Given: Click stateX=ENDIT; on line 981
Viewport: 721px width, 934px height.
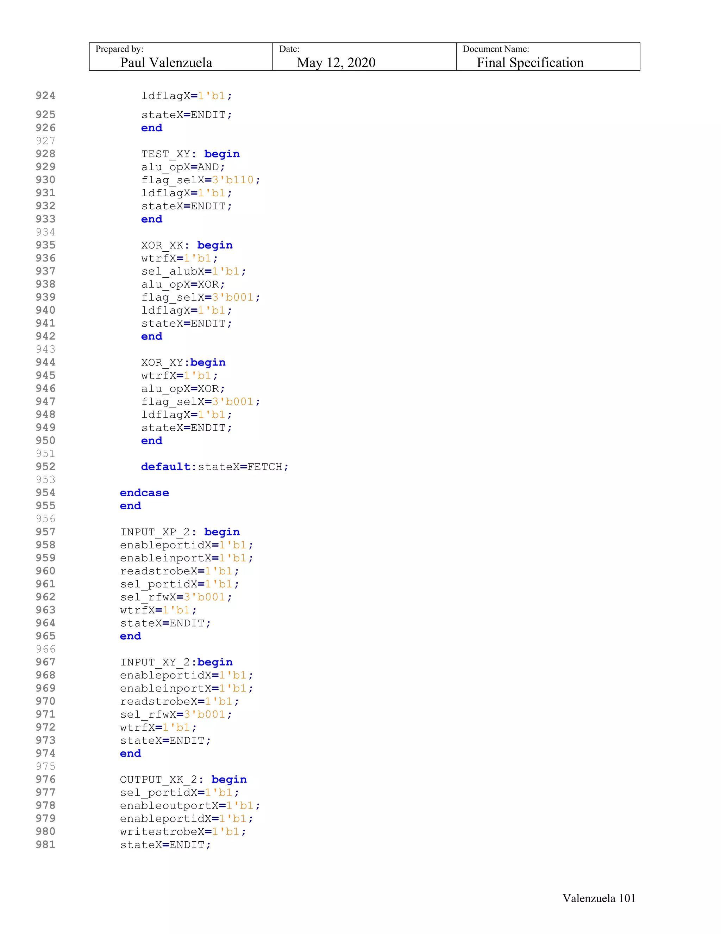Looking at the screenshot, I should pos(166,845).
